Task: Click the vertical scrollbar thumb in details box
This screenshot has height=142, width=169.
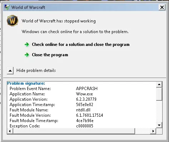Action: [x=159, y=94]
